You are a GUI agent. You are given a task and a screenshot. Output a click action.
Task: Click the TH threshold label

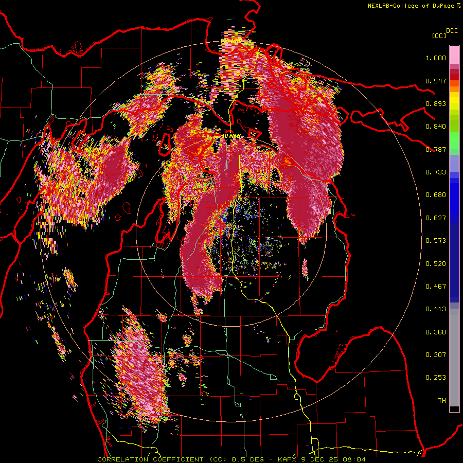tap(442, 401)
